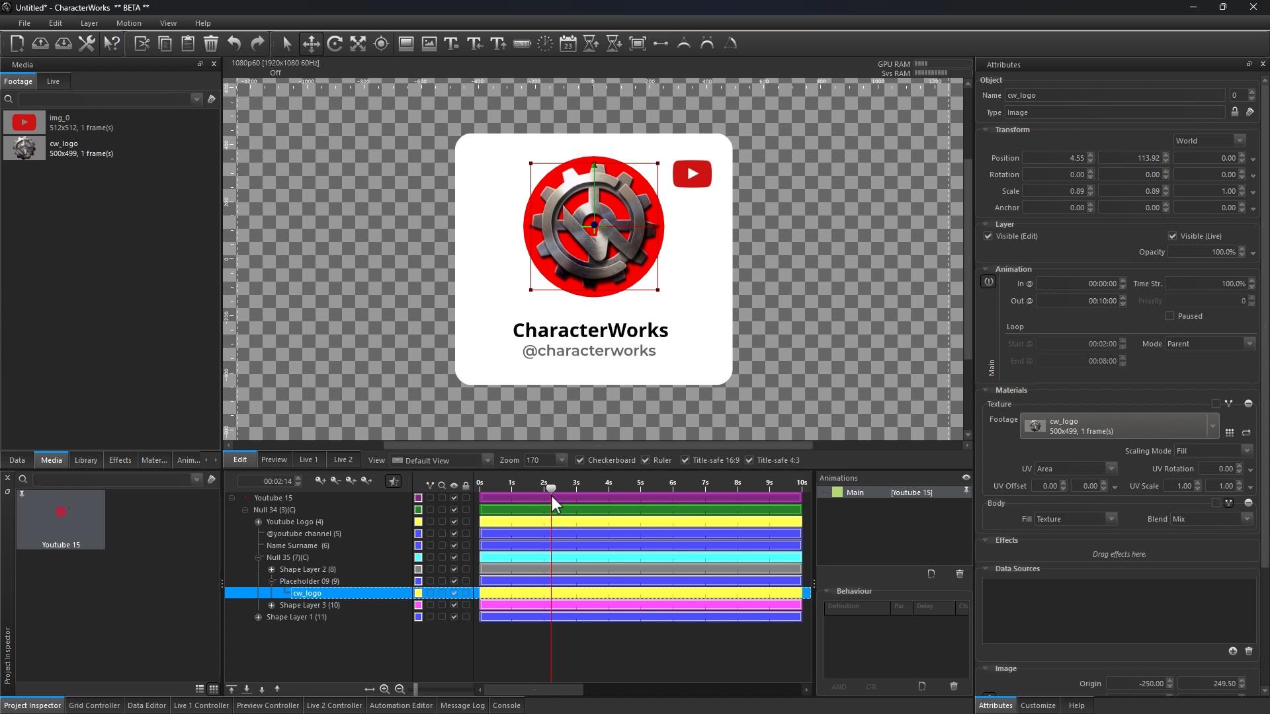Image resolution: width=1270 pixels, height=714 pixels.
Task: Click the settings wrench icon
Action: (x=87, y=44)
